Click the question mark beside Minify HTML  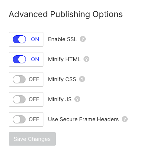coord(86,59)
